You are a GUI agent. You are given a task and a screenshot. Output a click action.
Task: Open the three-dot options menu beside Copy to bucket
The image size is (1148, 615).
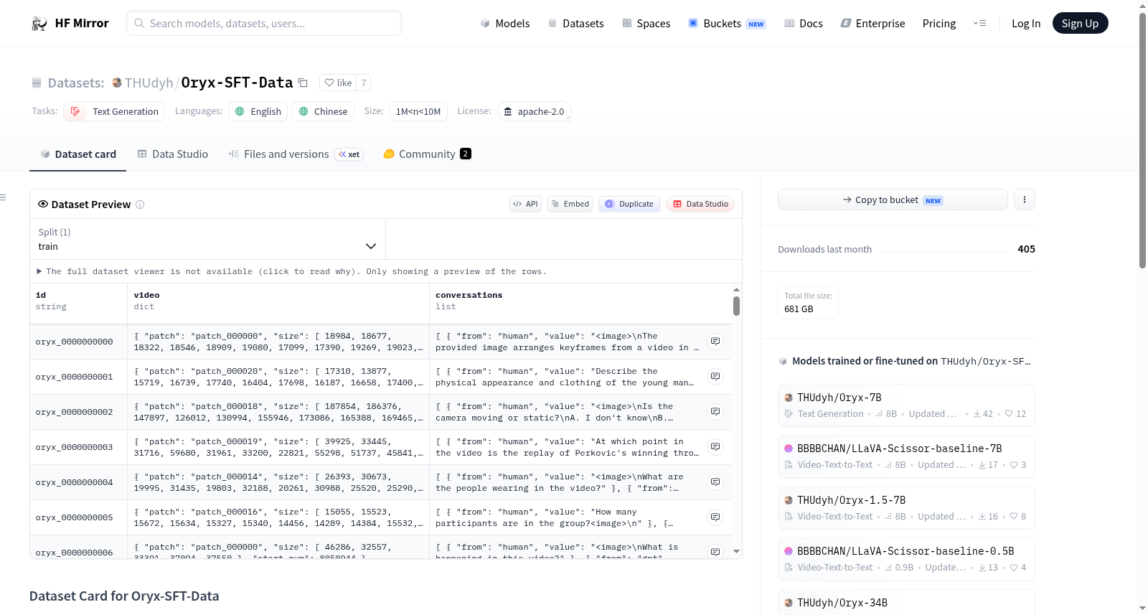point(1025,199)
